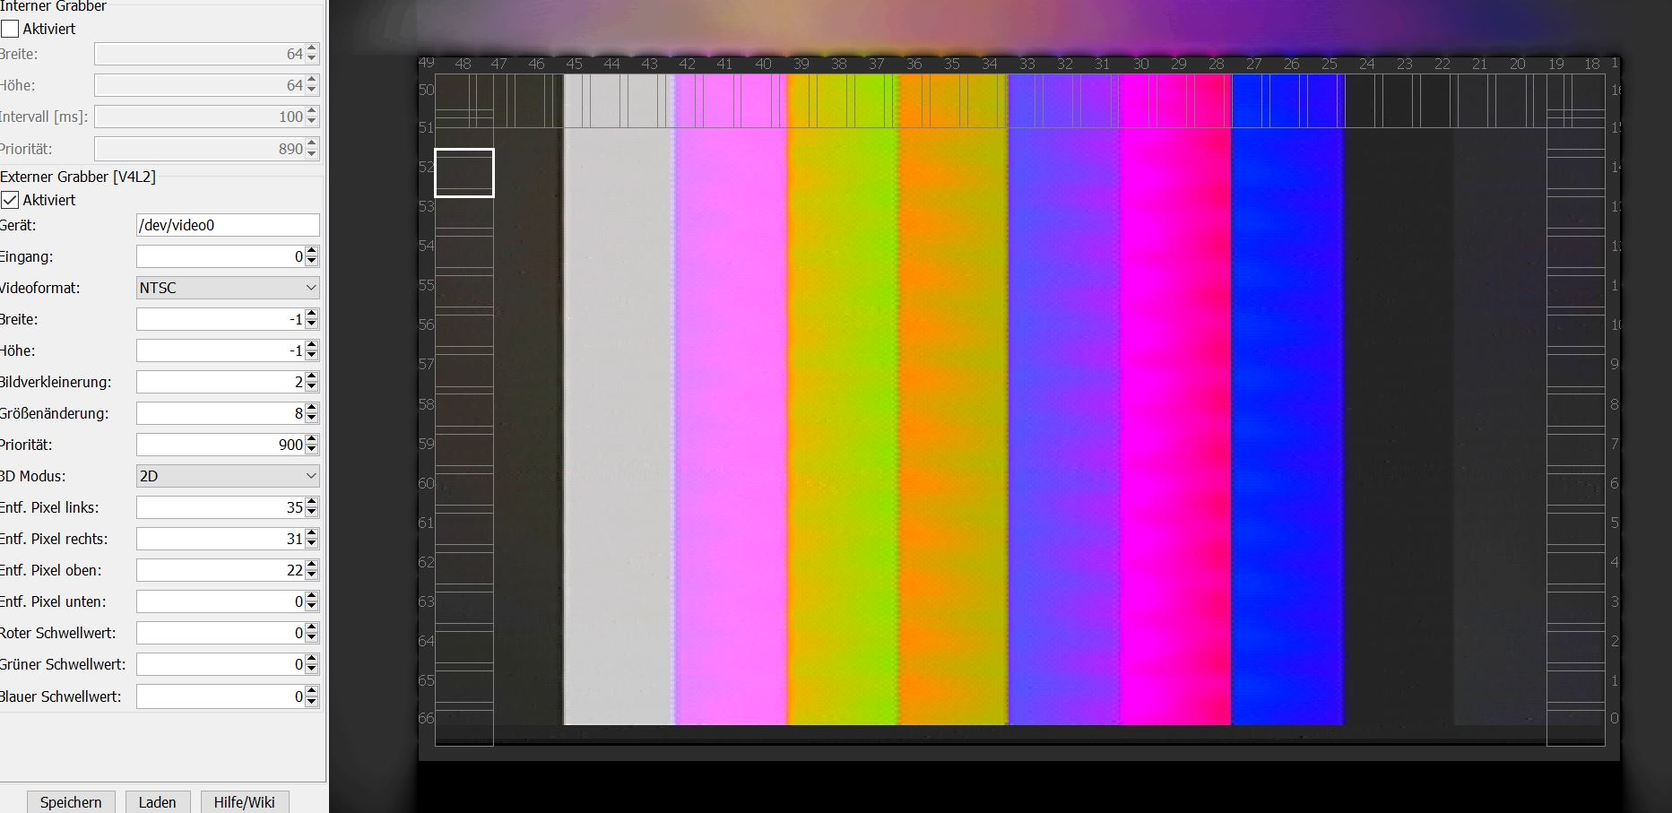Click the Entf. Pixel rechts field
Image resolution: width=1672 pixels, height=813 pixels.
point(221,539)
